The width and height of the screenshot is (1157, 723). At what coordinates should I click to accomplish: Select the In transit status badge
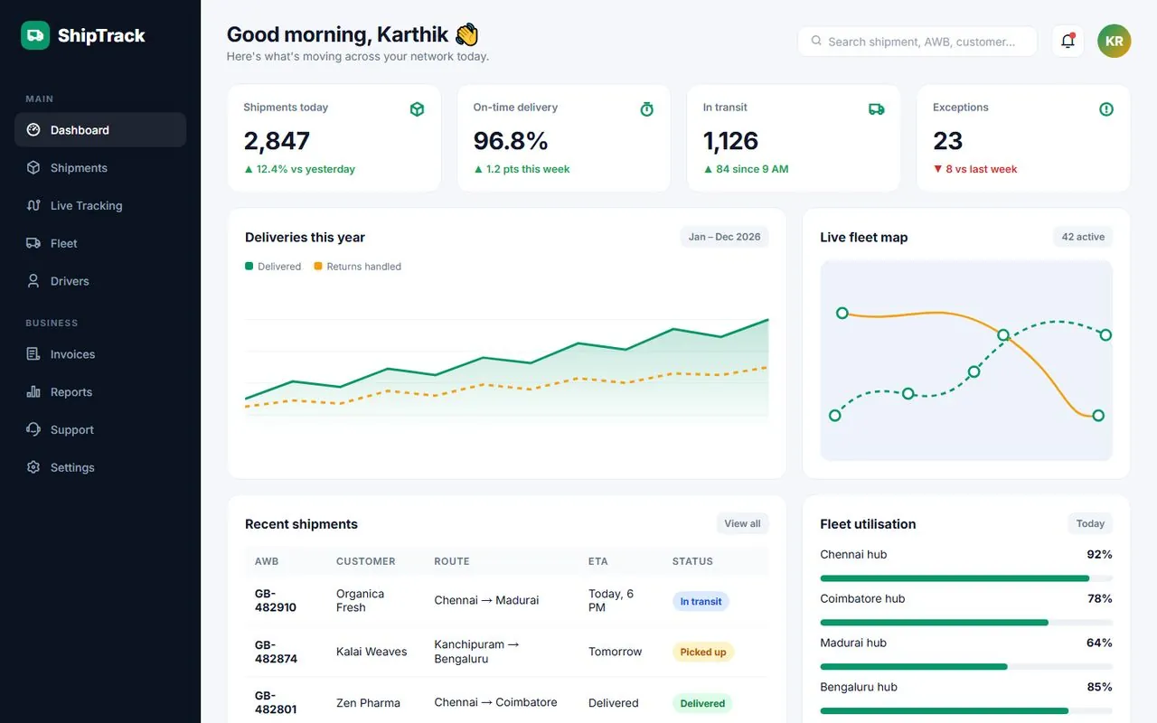(701, 601)
